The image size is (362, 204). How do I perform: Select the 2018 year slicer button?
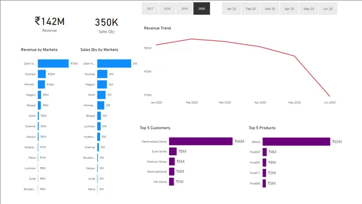(x=167, y=8)
